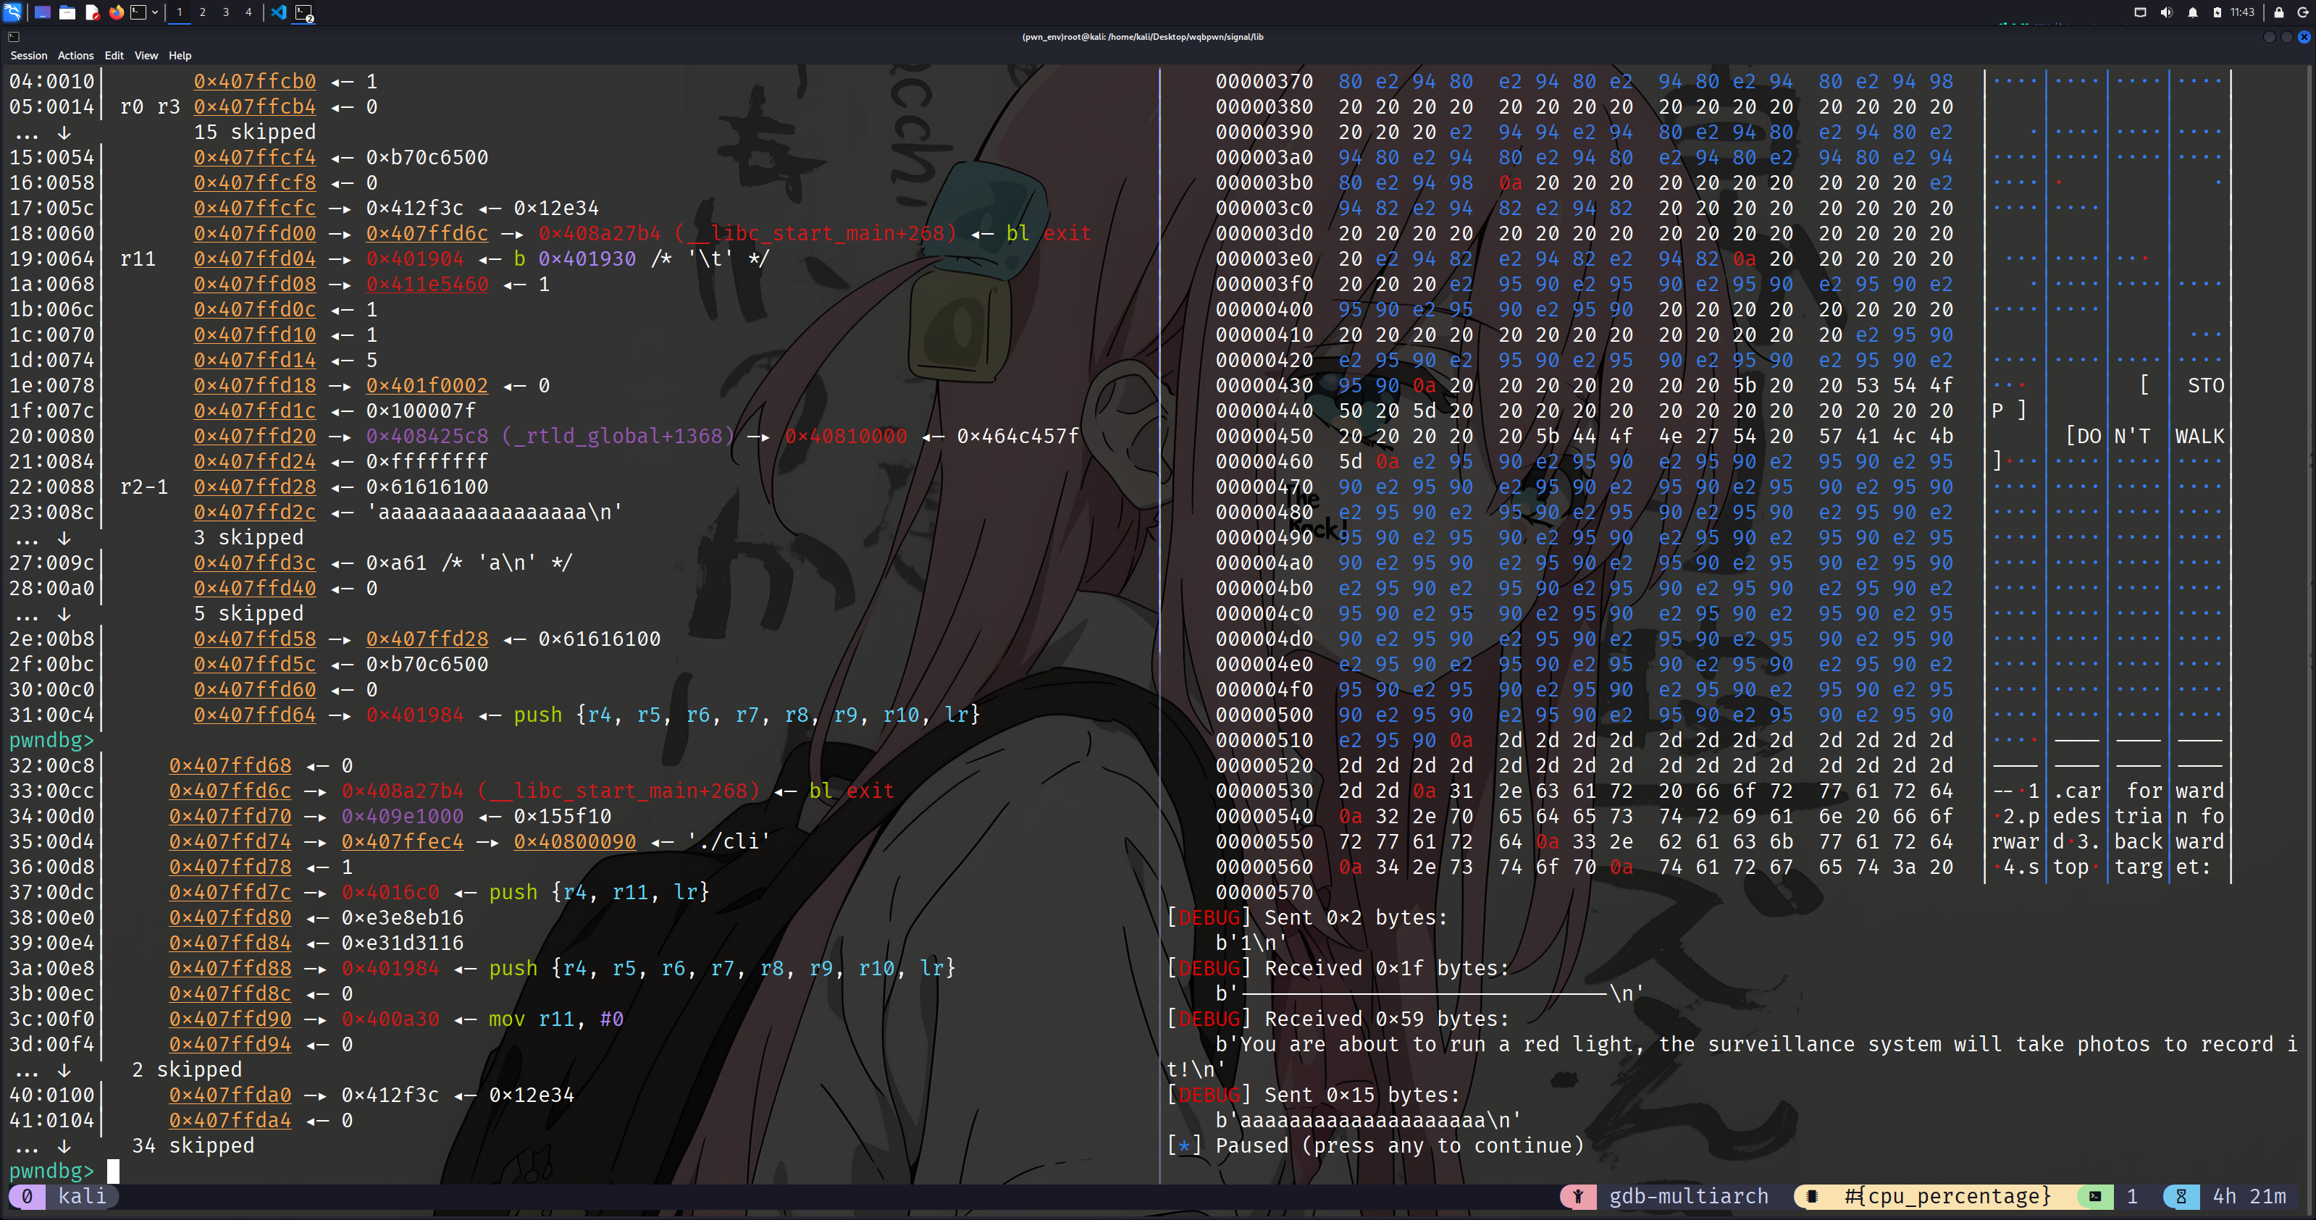Screen dimensions: 2316x1220
Task: Click the '15 skipped' line
Action: [x=256, y=132]
